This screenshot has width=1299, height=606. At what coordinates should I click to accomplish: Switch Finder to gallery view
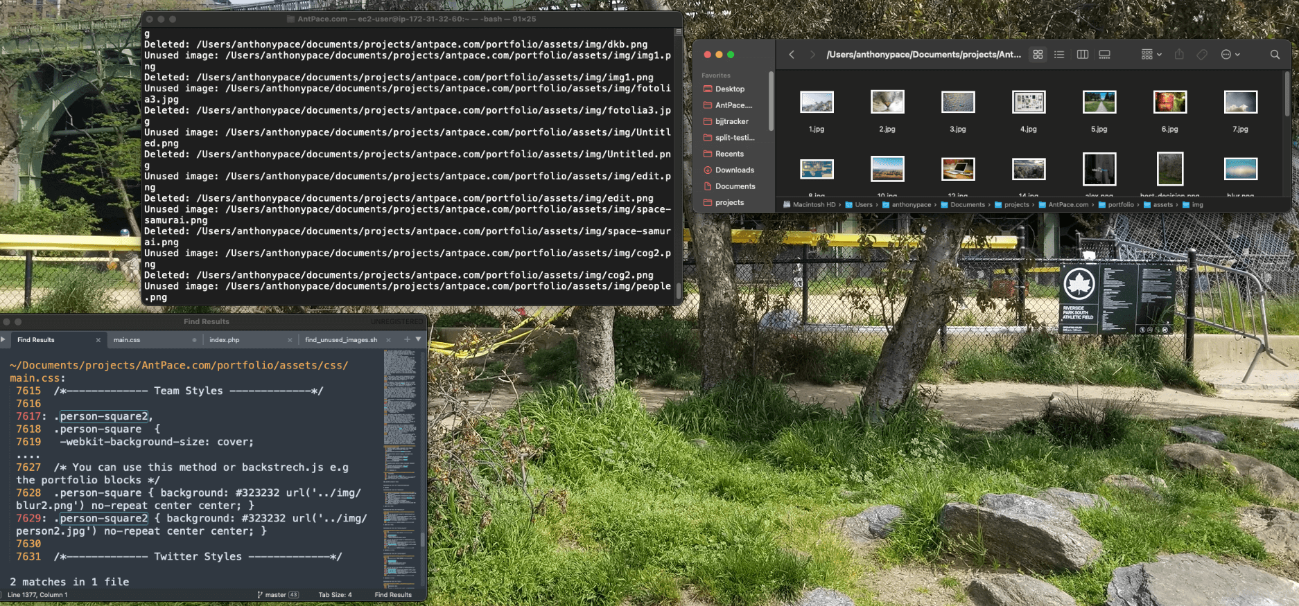pos(1105,55)
